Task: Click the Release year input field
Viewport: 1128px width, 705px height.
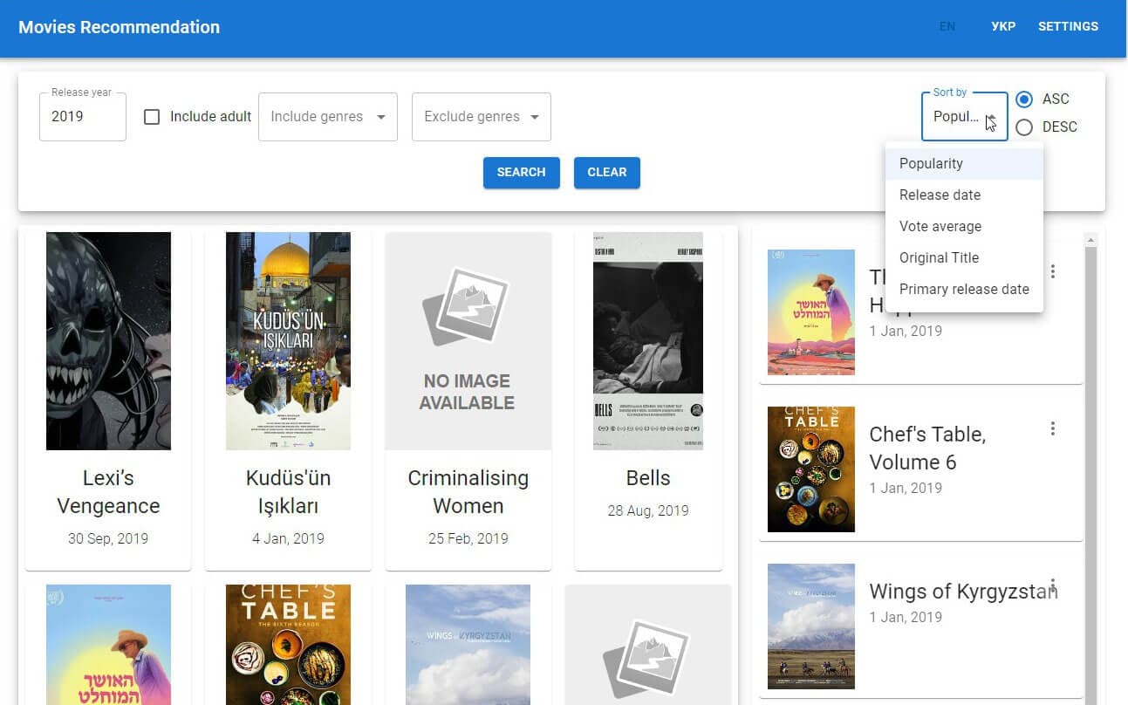Action: tap(82, 117)
